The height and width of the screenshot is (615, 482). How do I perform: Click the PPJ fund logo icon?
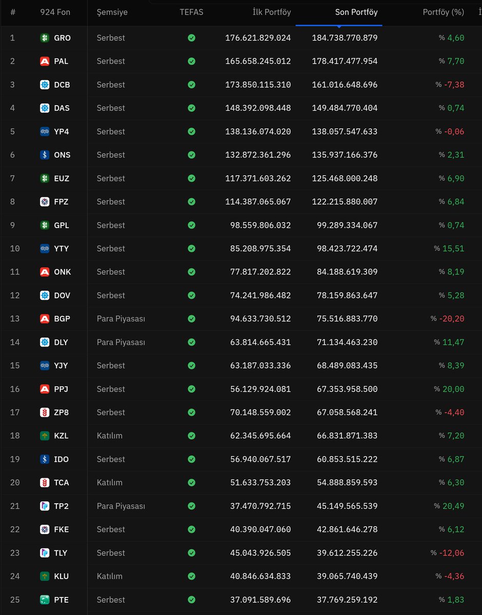[45, 389]
